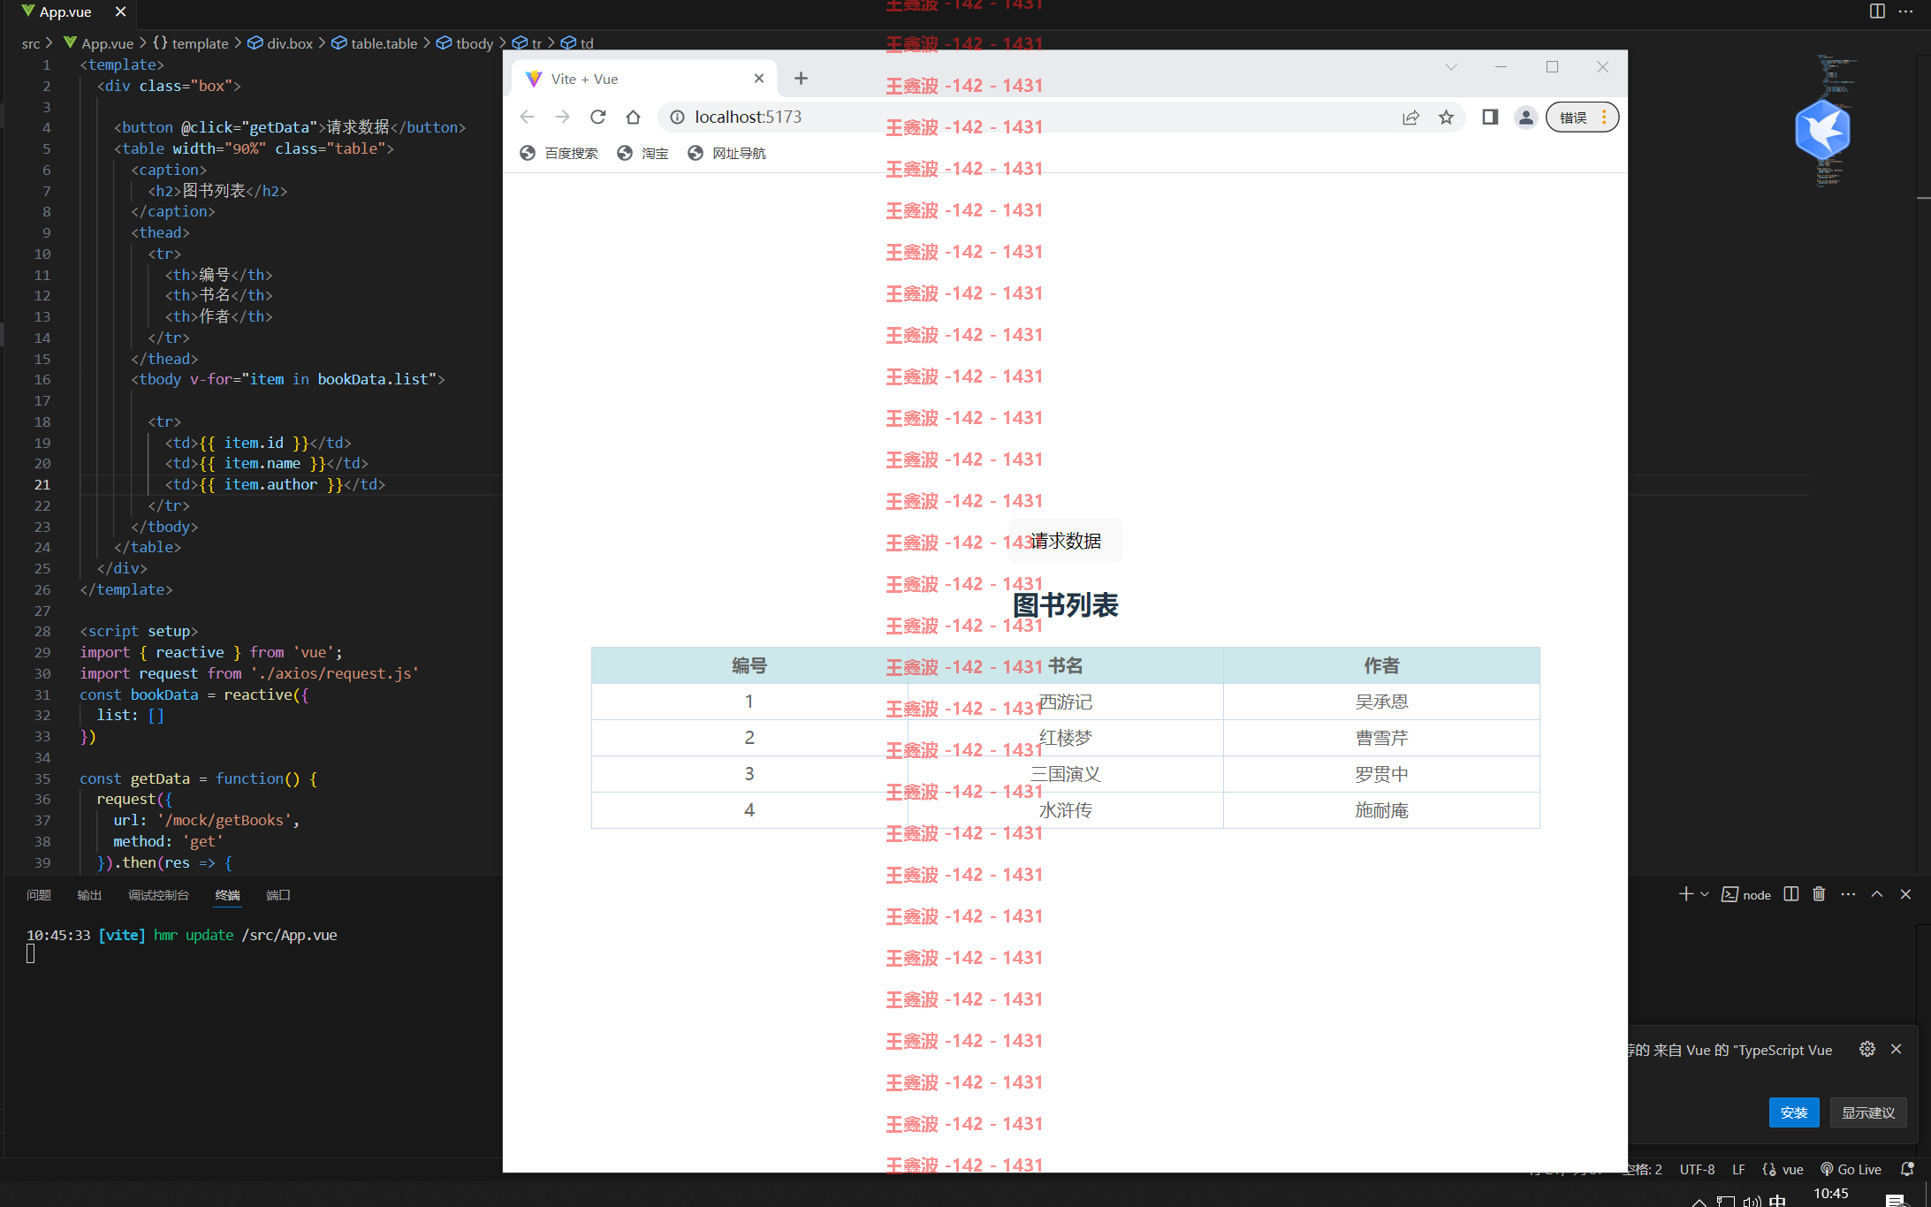The height and width of the screenshot is (1207, 1931).
Task: Open the 网址导航 bookmark
Action: point(727,153)
